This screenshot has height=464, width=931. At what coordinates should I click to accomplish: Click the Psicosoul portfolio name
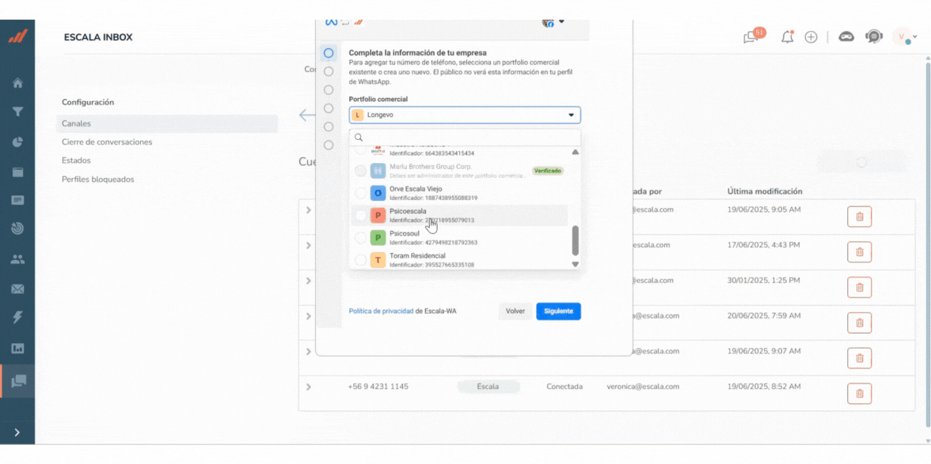(x=405, y=233)
